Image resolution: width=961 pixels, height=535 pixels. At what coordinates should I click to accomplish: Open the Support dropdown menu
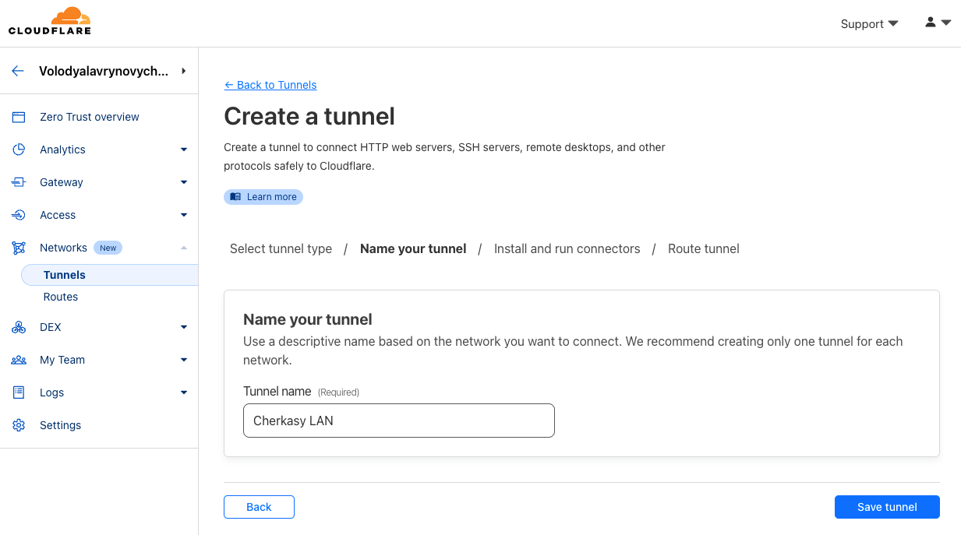pos(869,24)
